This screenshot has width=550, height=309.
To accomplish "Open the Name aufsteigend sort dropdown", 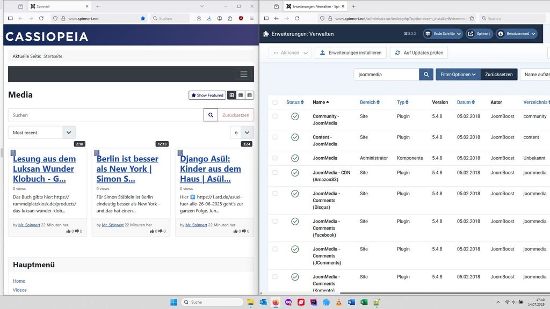I will (x=535, y=74).
